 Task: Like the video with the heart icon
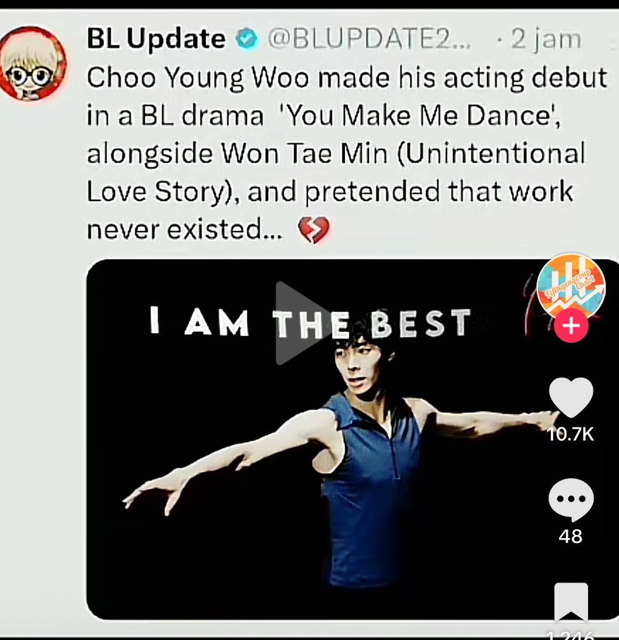tap(570, 397)
